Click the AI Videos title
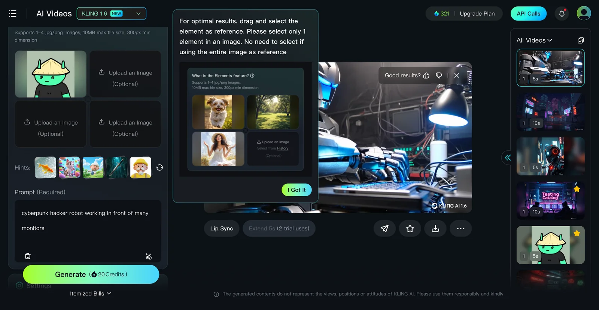 click(54, 14)
